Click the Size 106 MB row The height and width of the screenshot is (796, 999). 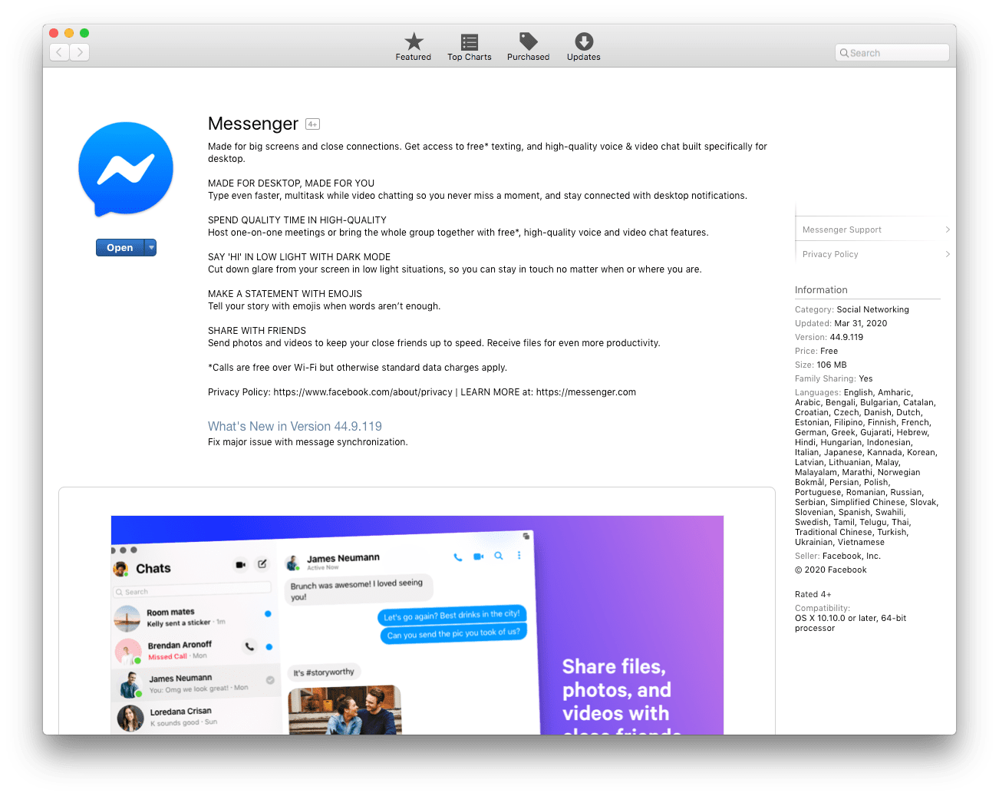[821, 365]
